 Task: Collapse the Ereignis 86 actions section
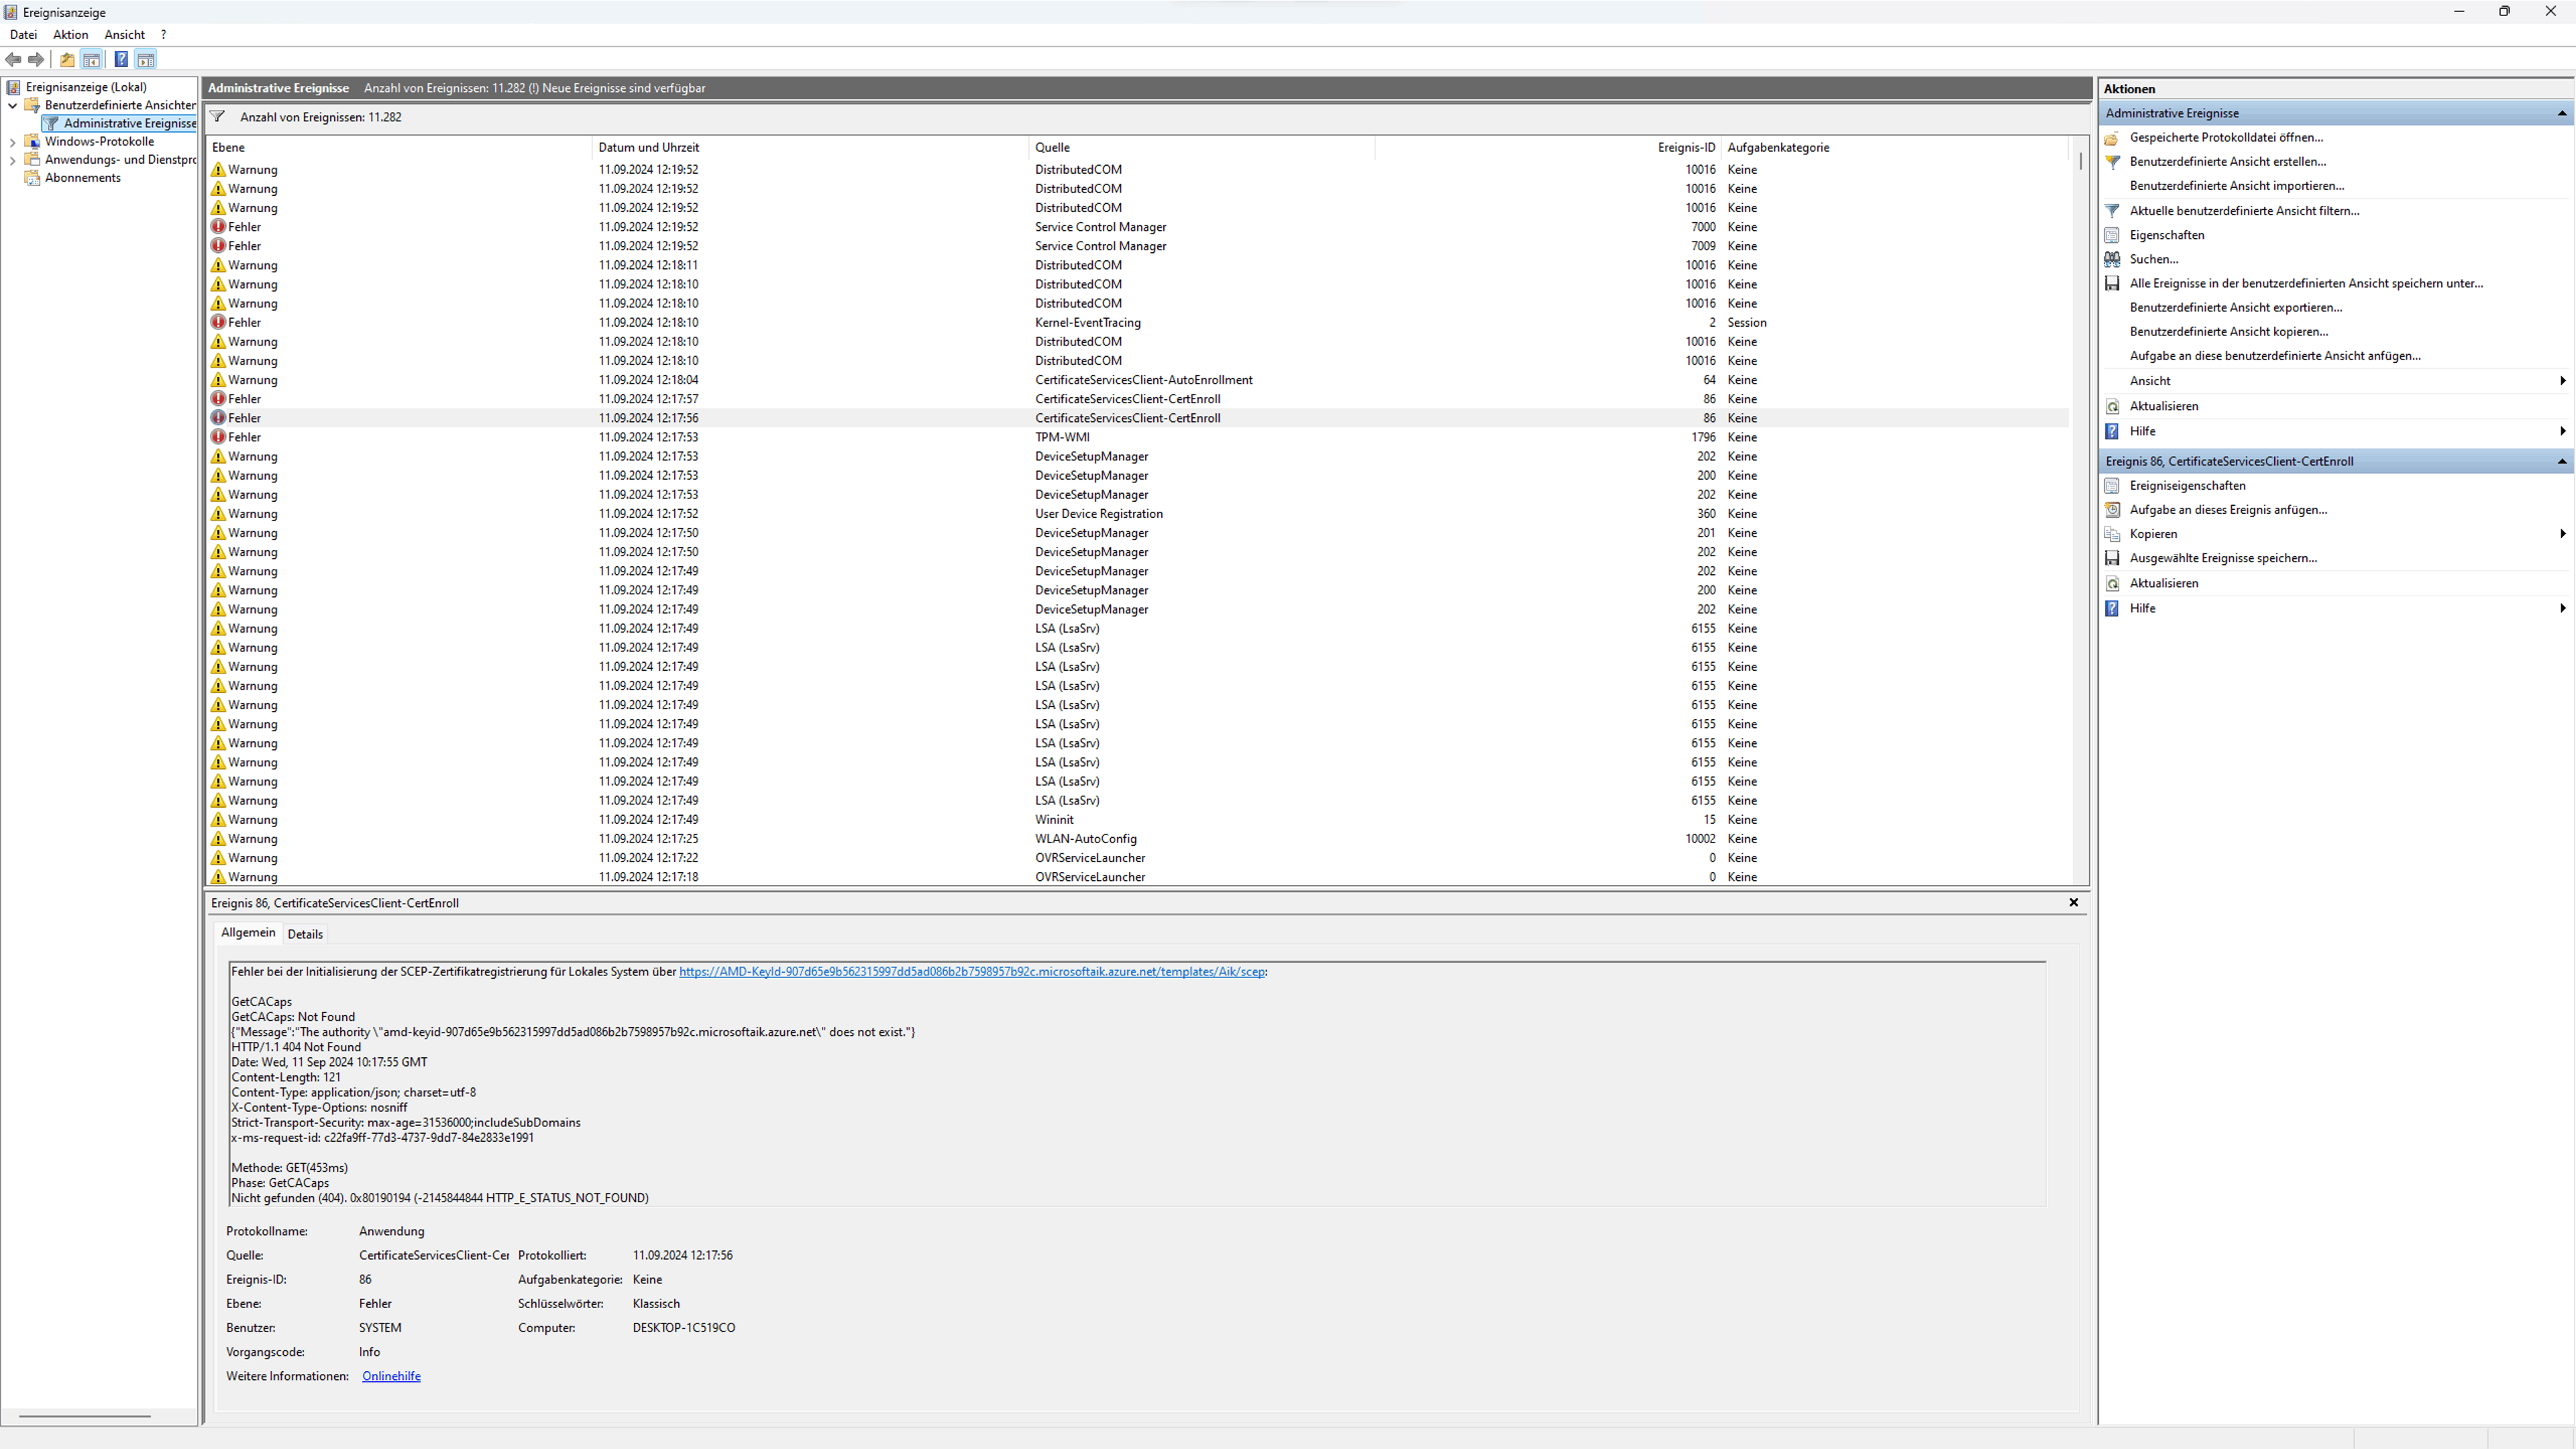[x=2562, y=462]
